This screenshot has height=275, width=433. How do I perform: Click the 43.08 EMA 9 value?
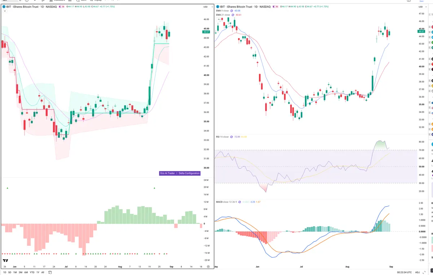(x=237, y=11)
